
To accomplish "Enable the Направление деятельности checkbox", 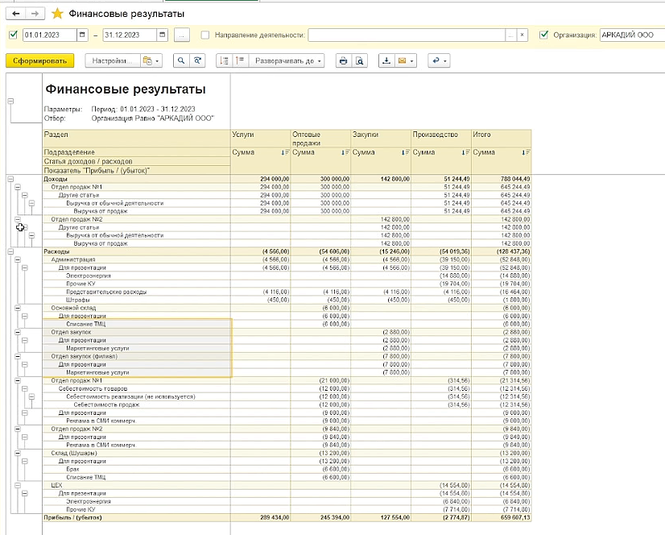I will tap(204, 35).
